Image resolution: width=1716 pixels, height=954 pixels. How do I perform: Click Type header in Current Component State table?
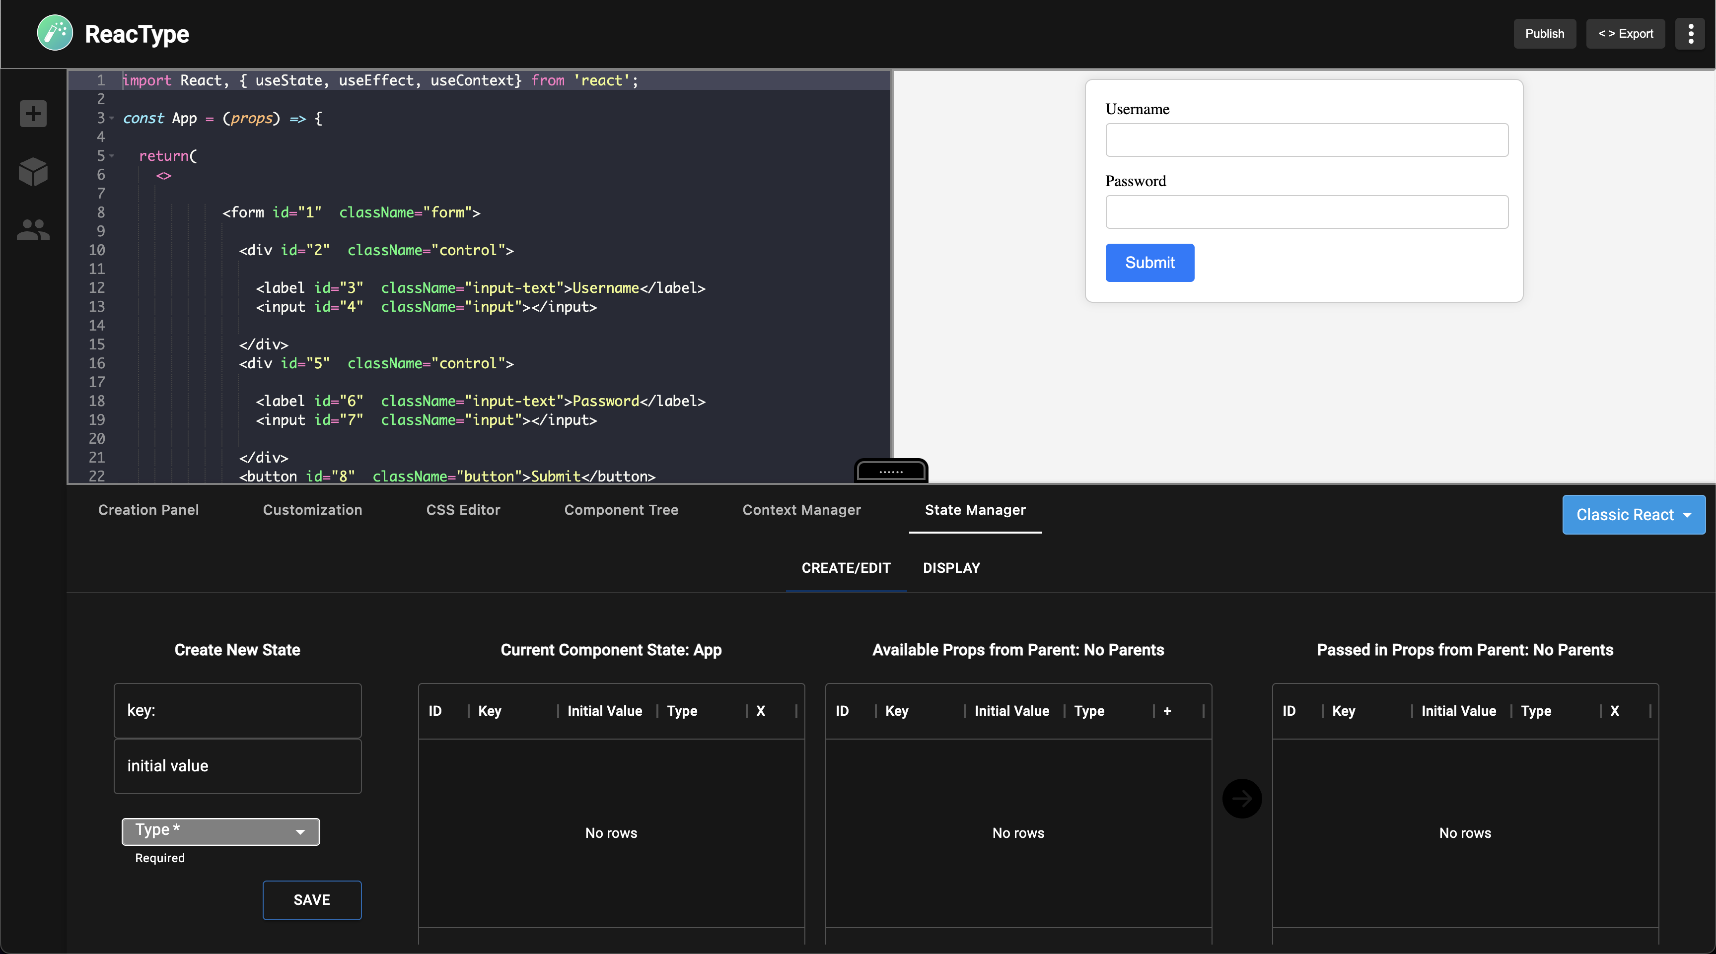(x=682, y=711)
